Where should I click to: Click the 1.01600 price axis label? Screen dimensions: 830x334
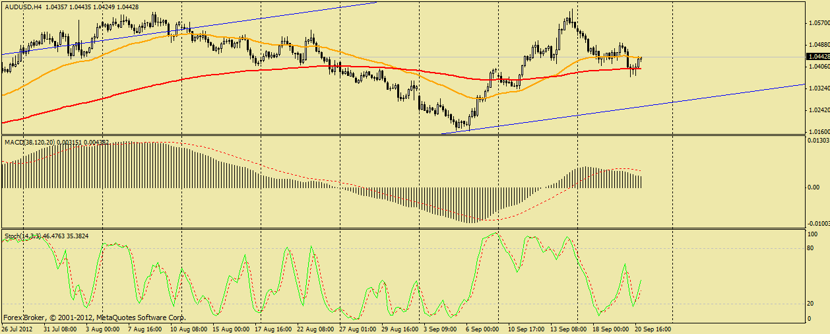(818, 131)
